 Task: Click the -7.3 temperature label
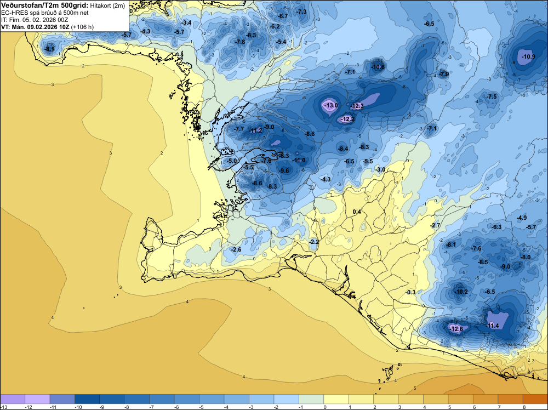click(x=301, y=12)
